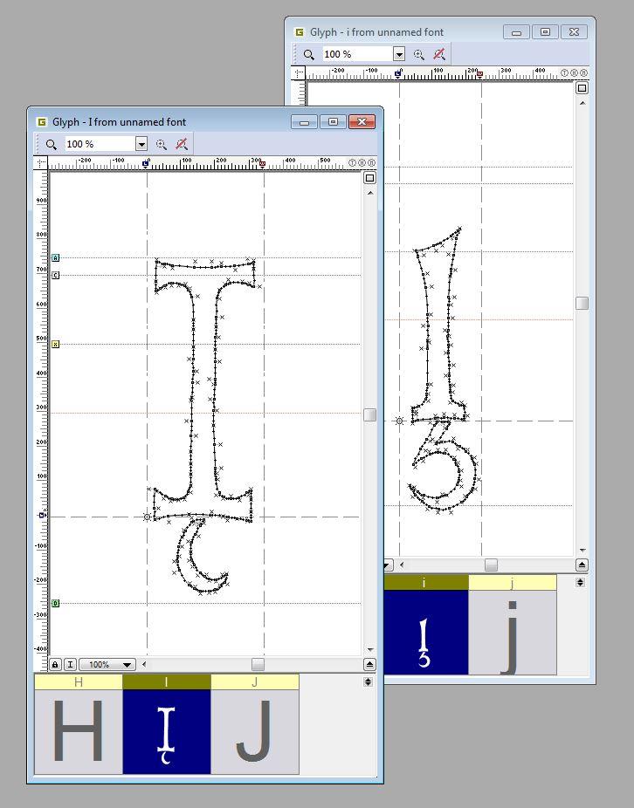Click the CapHeight 'C' metric marker on left ruler

pos(56,275)
